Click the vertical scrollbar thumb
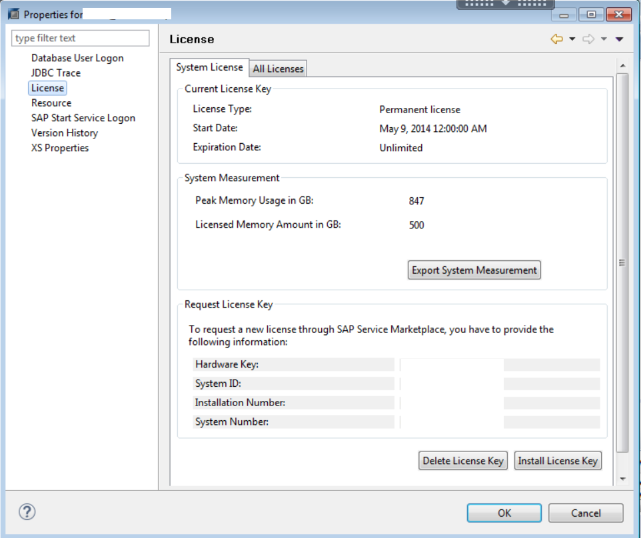This screenshot has width=641, height=538. [622, 262]
